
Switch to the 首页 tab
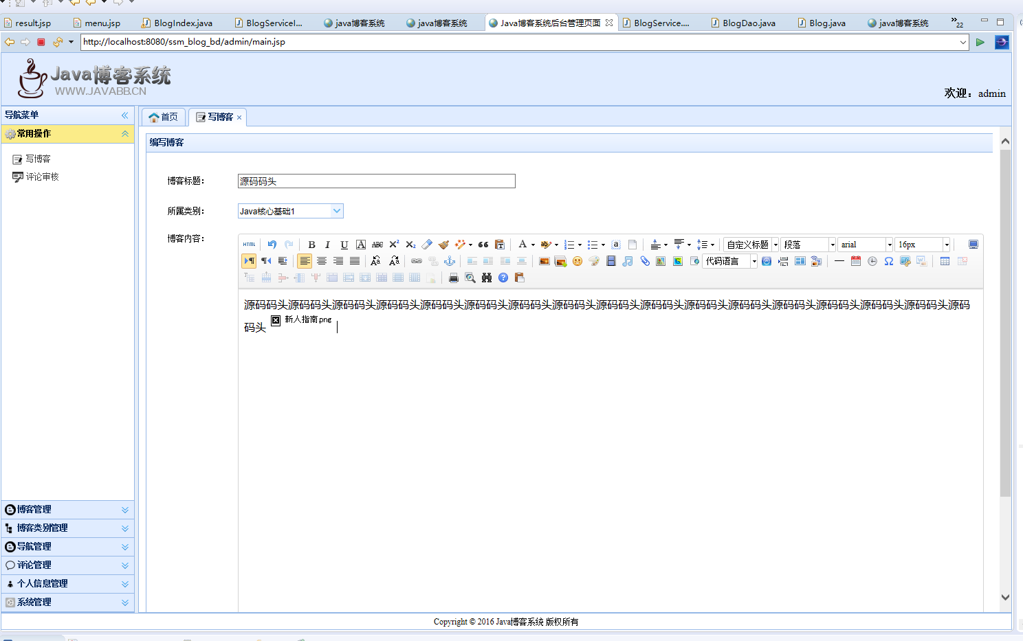point(164,117)
